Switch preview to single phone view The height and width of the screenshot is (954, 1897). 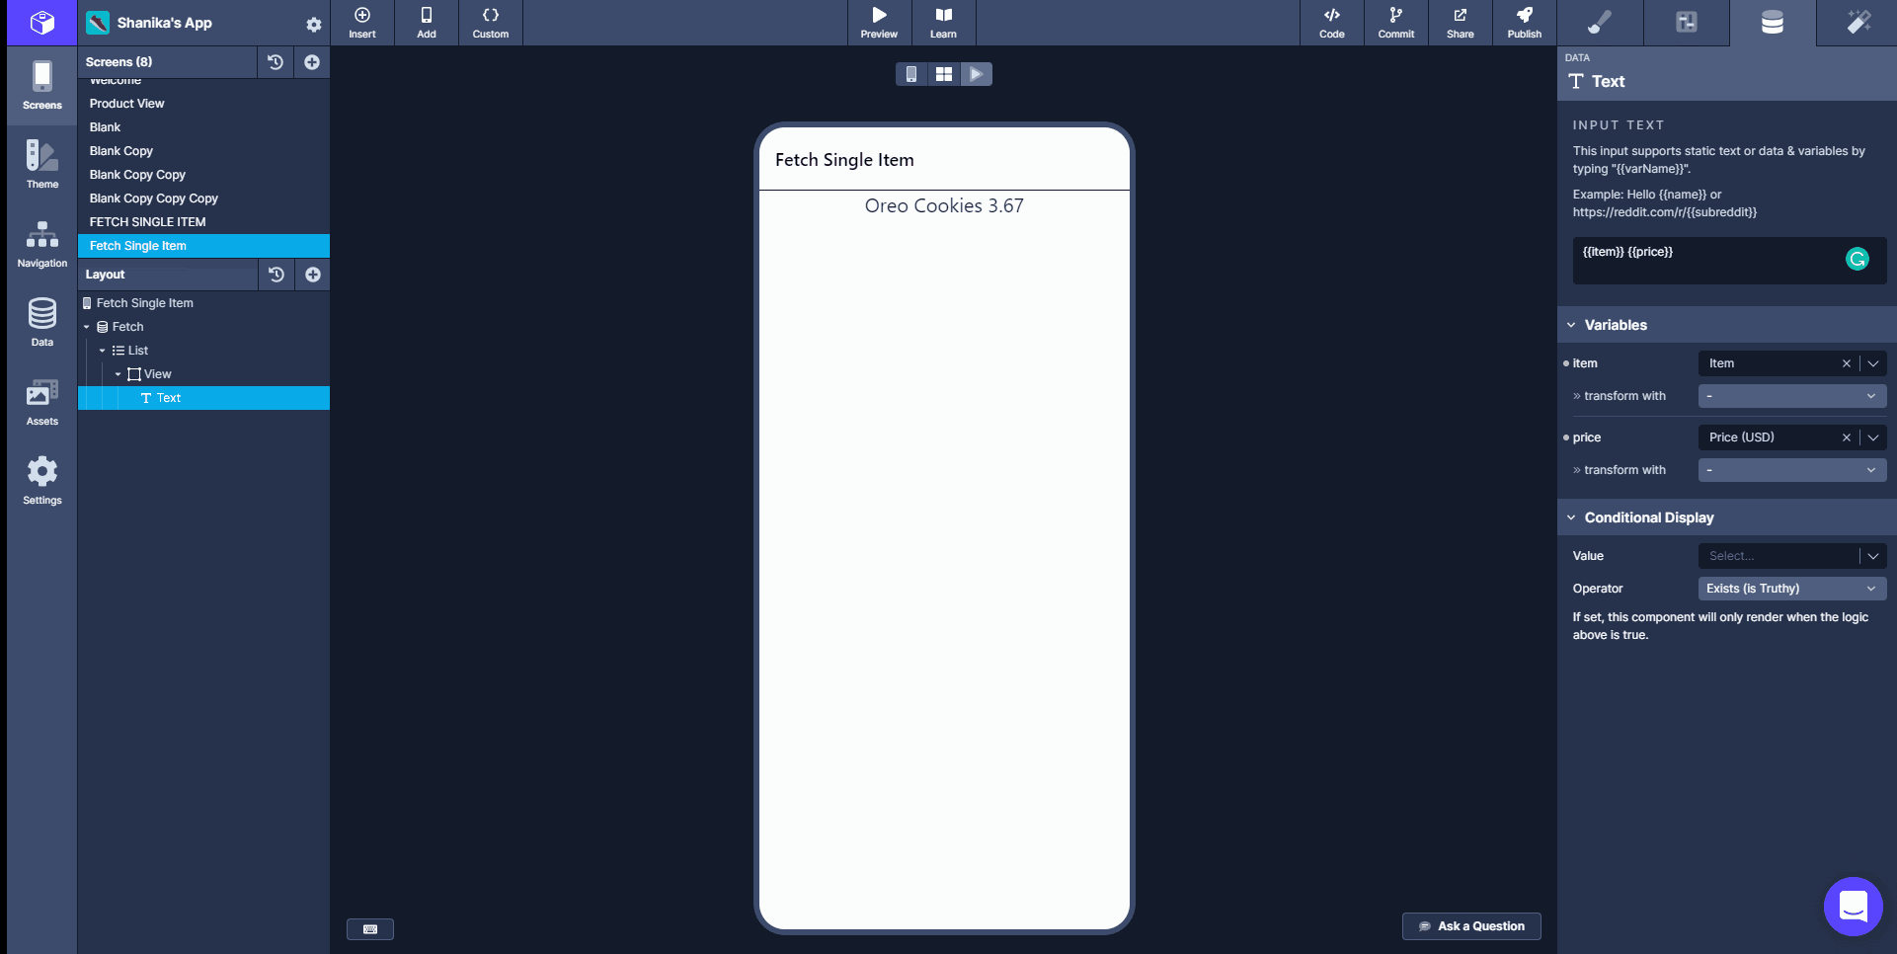(910, 73)
